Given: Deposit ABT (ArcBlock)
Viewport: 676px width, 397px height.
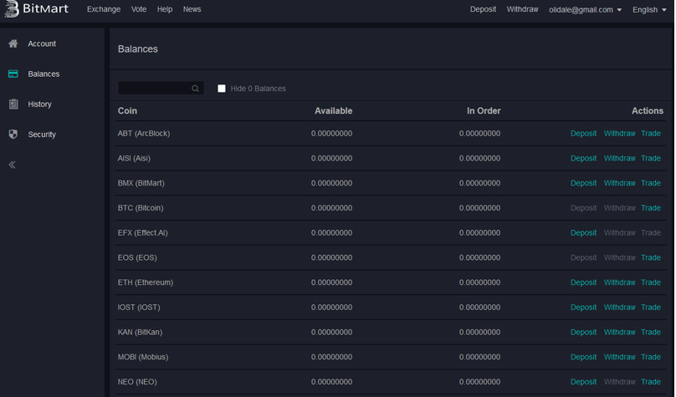Looking at the screenshot, I should coord(583,134).
